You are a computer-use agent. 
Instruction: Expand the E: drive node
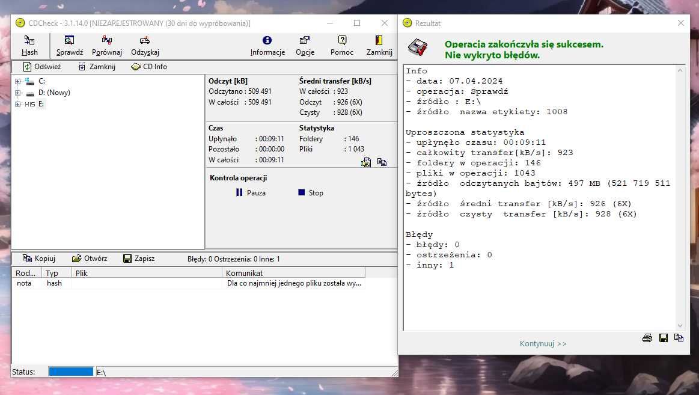18,105
